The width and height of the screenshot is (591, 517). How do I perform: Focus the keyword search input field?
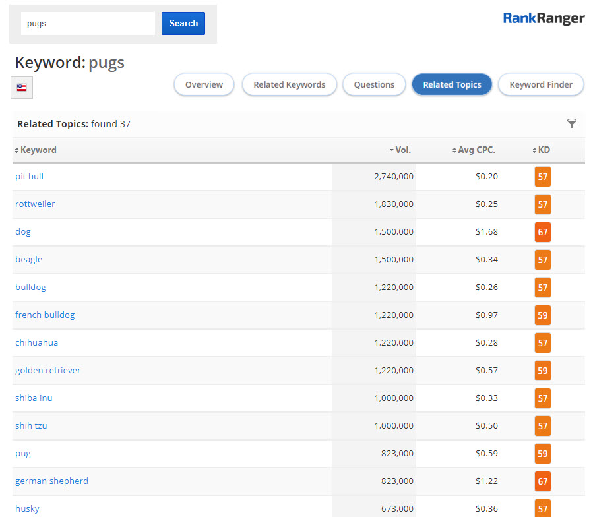click(88, 24)
